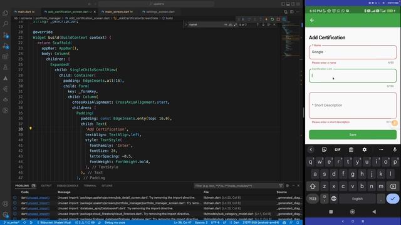Split the editor to the right

[292, 12]
